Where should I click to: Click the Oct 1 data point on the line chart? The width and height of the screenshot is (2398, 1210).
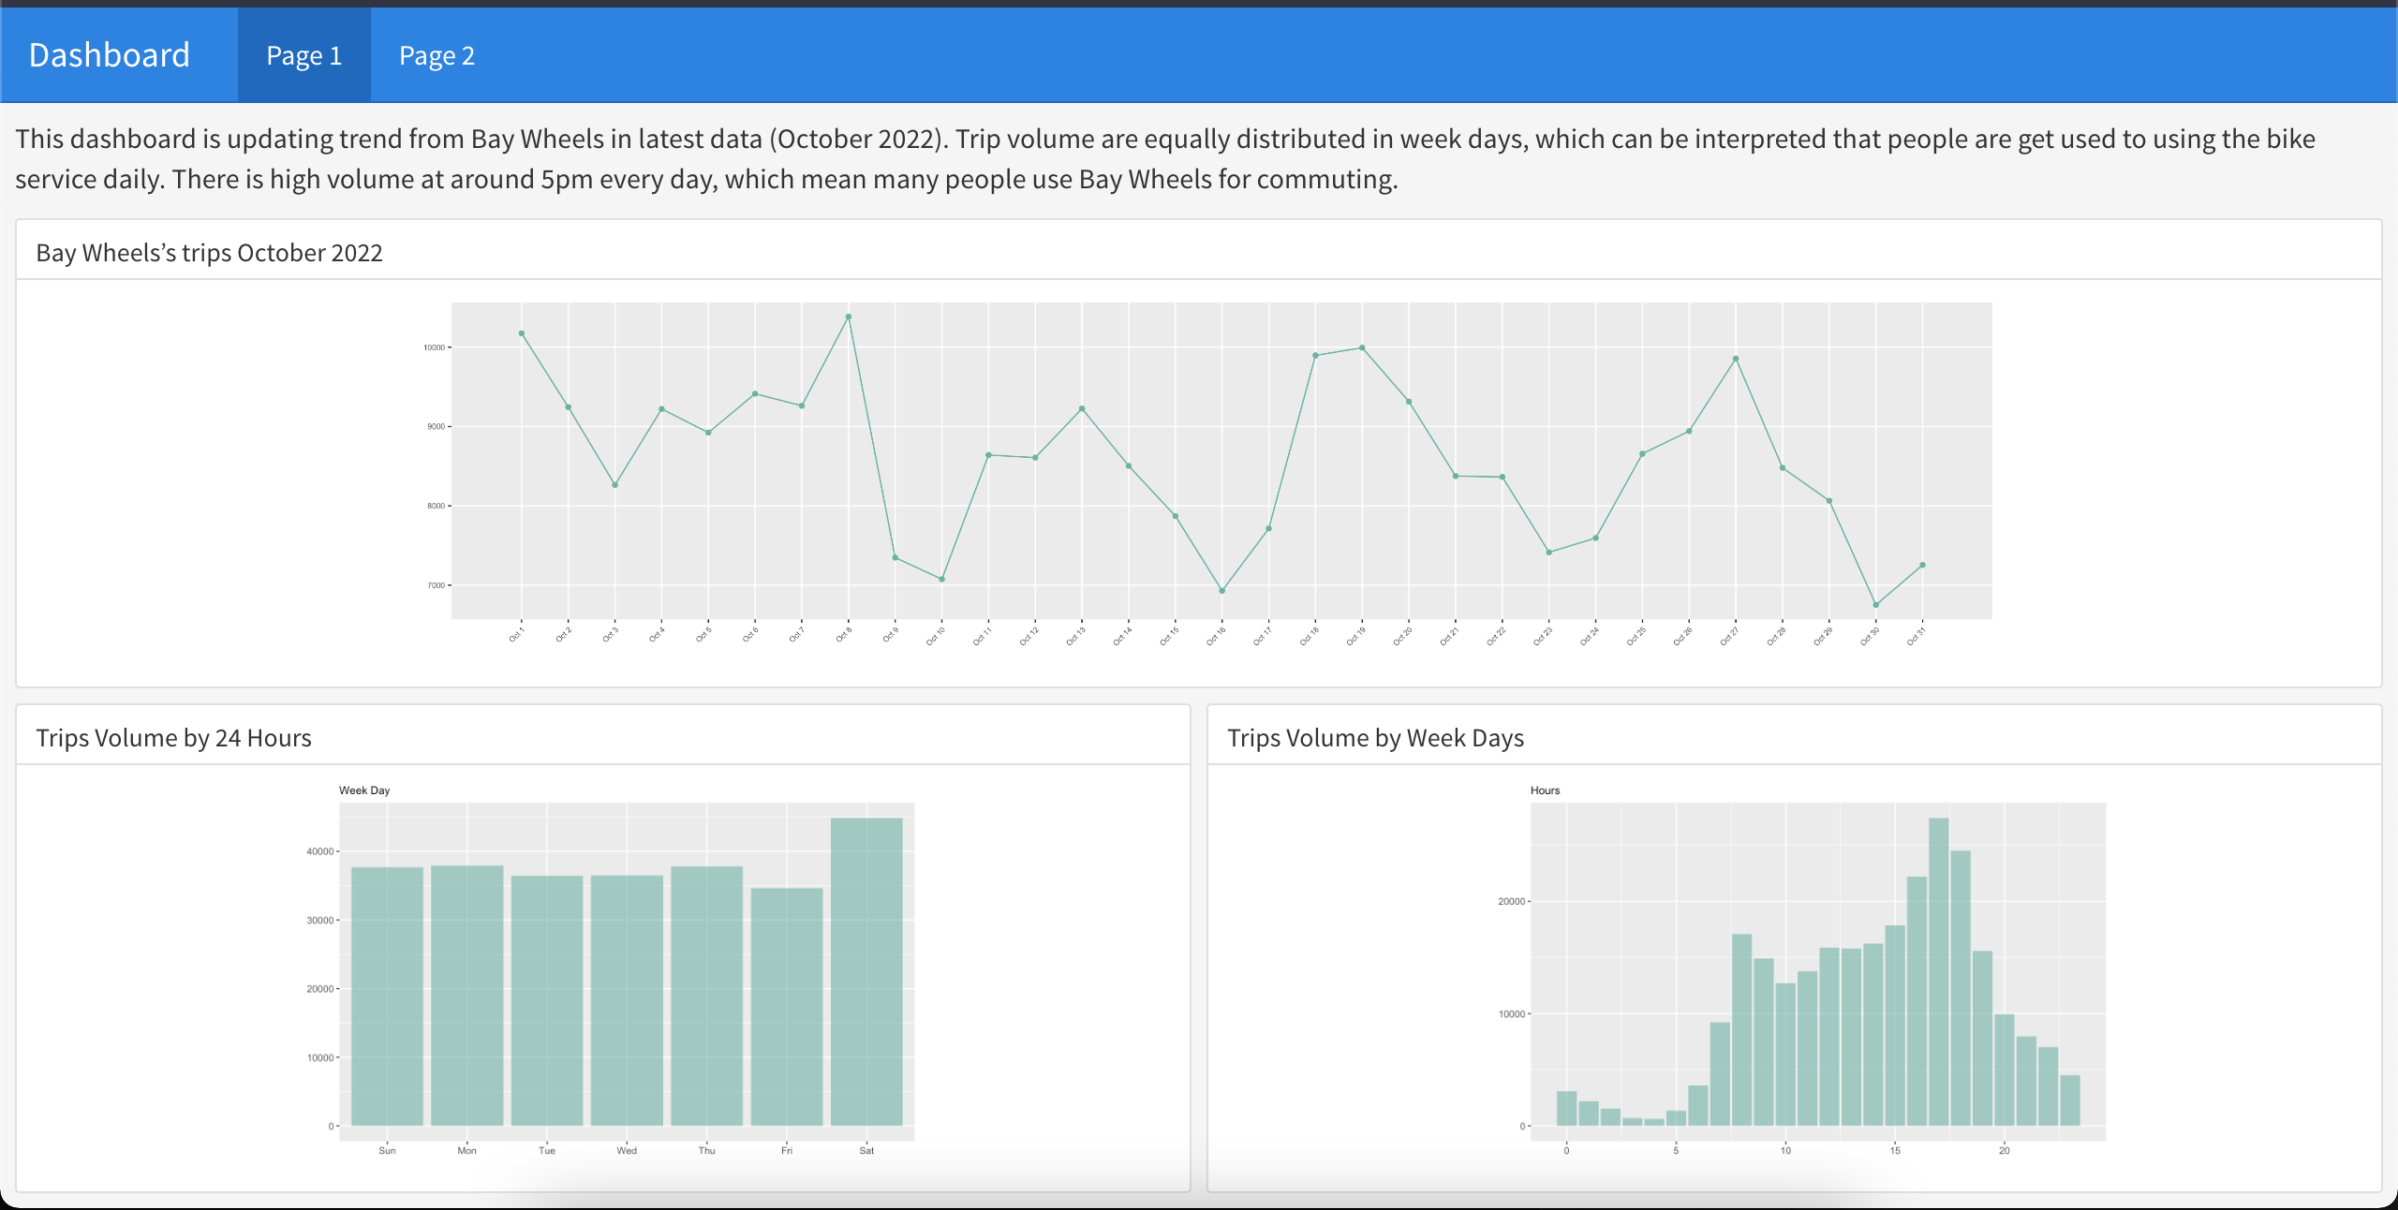tap(521, 332)
